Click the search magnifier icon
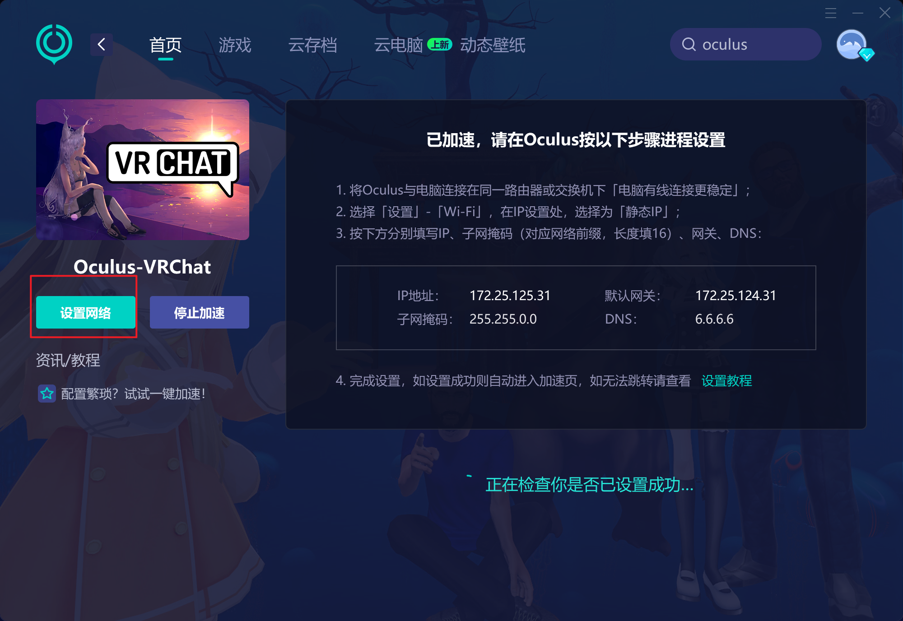The height and width of the screenshot is (621, 903). click(689, 44)
